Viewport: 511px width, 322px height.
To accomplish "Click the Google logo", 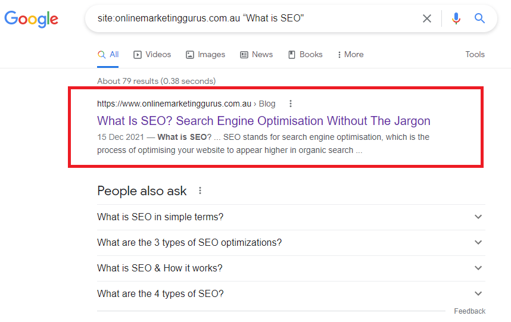I will pyautogui.click(x=32, y=19).
